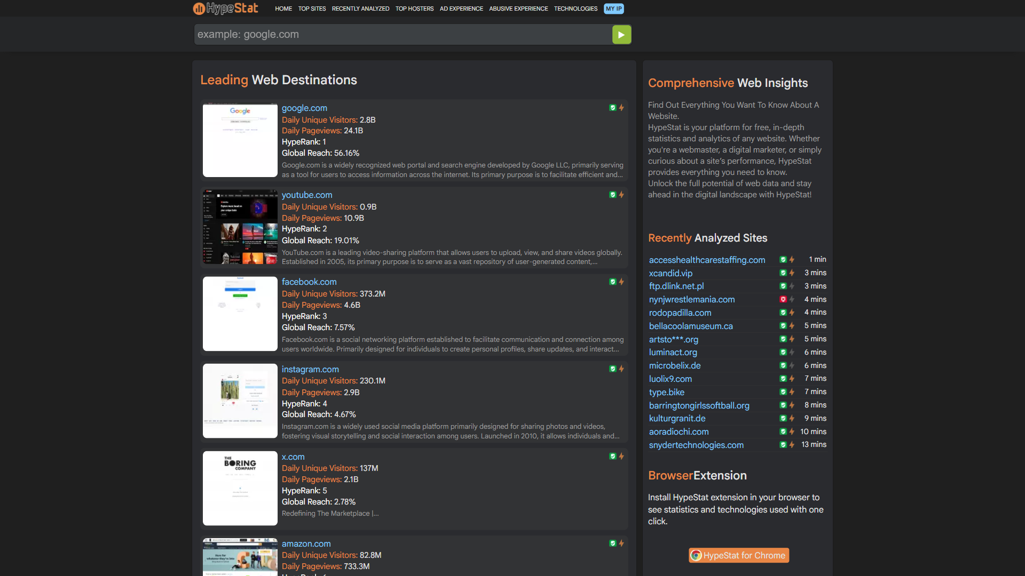This screenshot has height=576, width=1025.
Task: Click the lightning icon beside snydertechnologies.com
Action: 792,444
